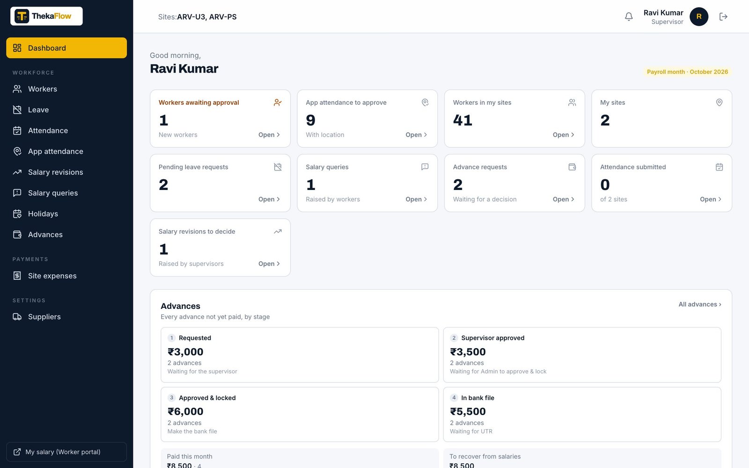View All advances link

click(700, 304)
